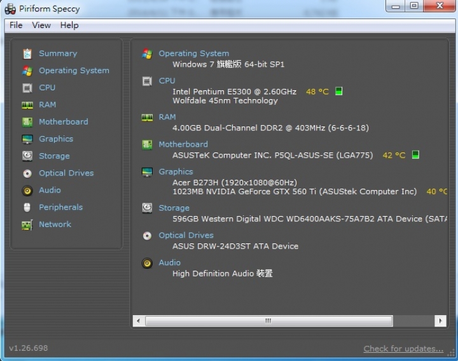Click the Storage disk icon in the summary panel
458x361 pixels.
[x=147, y=208]
